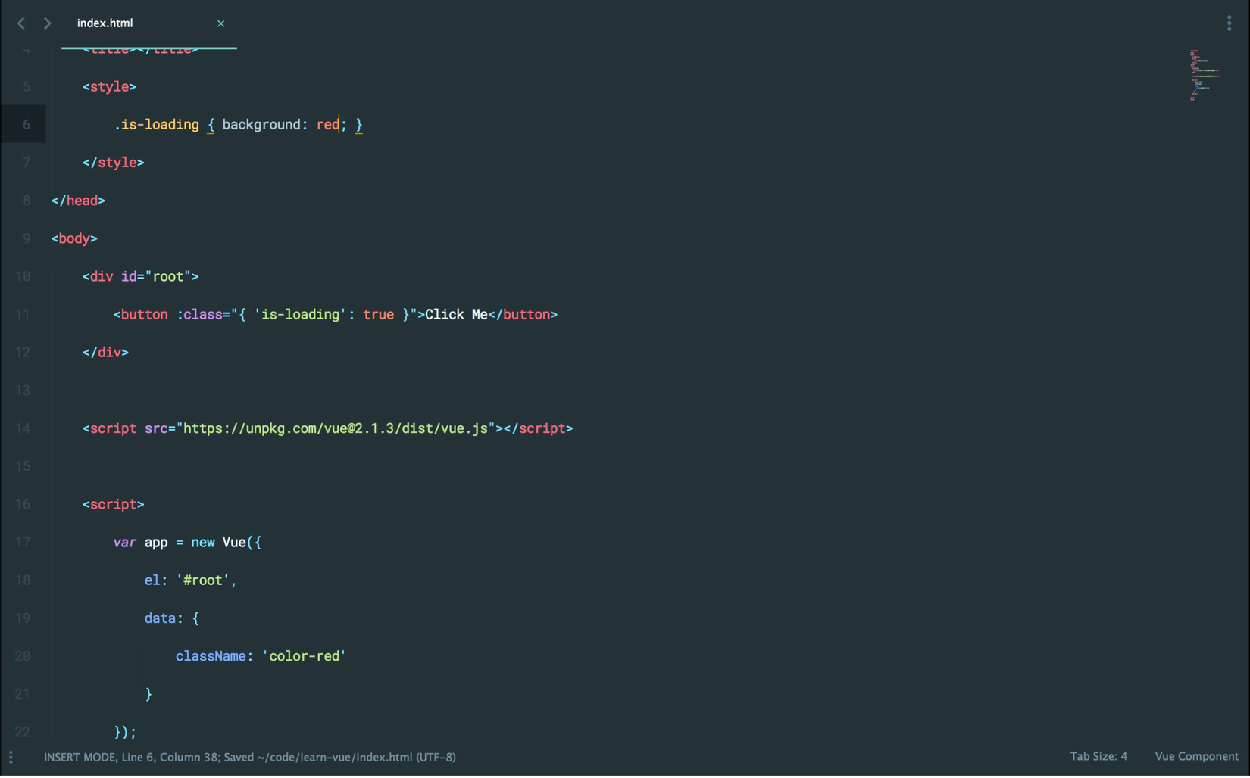Click line number 17 in the gutter
The width and height of the screenshot is (1250, 778).
pyautogui.click(x=23, y=542)
